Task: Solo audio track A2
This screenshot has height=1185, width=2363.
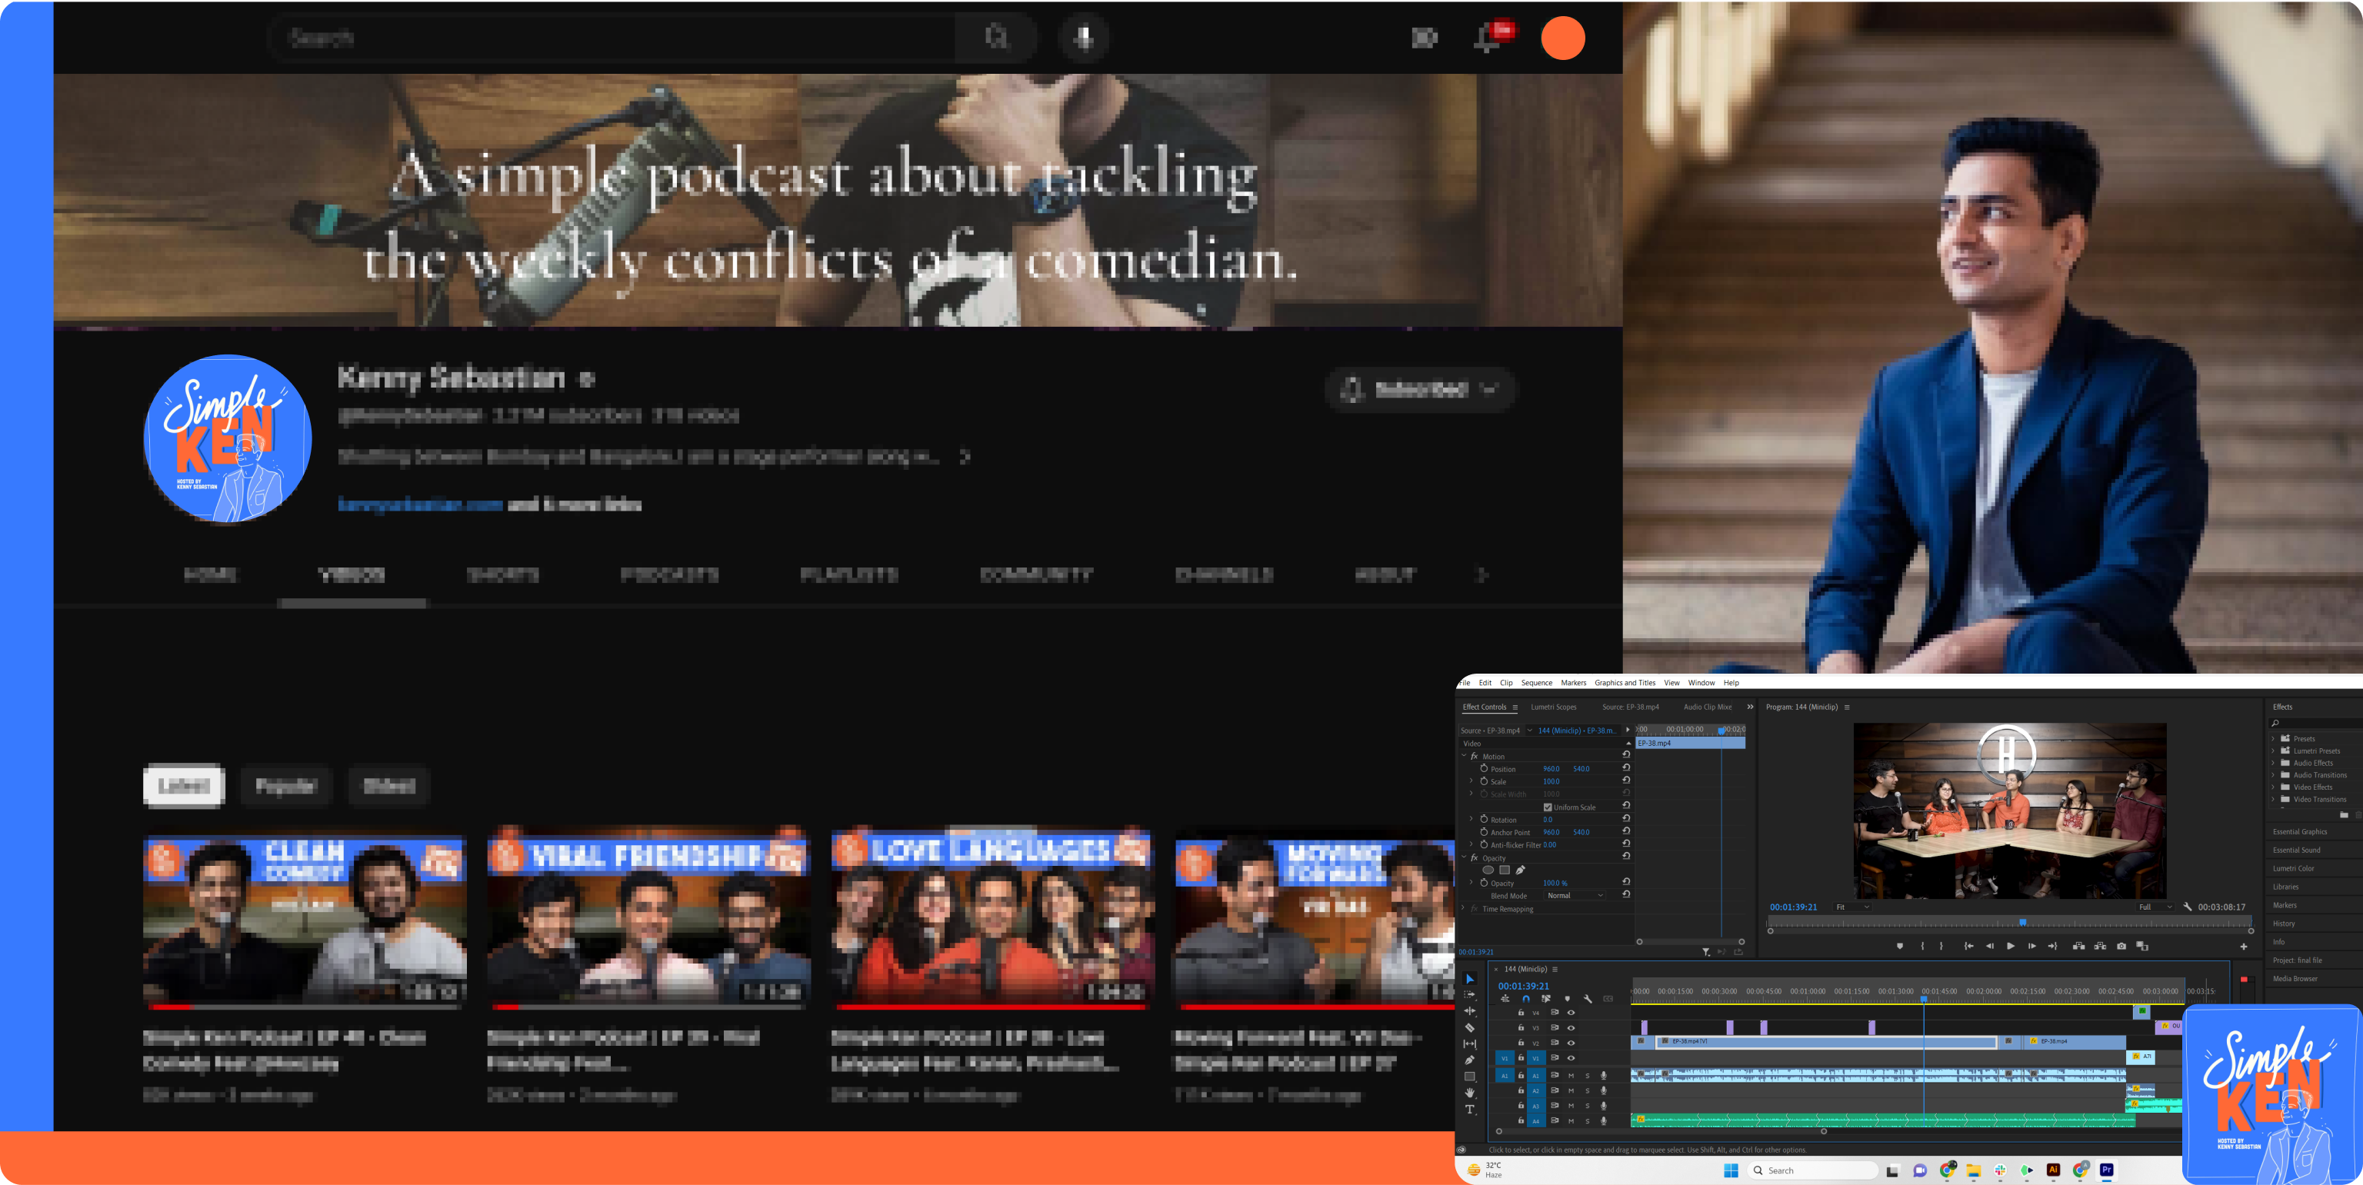Action: pos(1587,1090)
